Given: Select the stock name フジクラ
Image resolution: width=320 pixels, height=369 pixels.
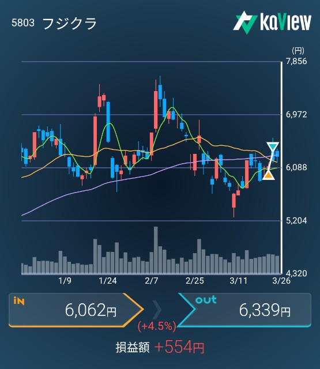Looking at the screenshot, I should (x=70, y=23).
